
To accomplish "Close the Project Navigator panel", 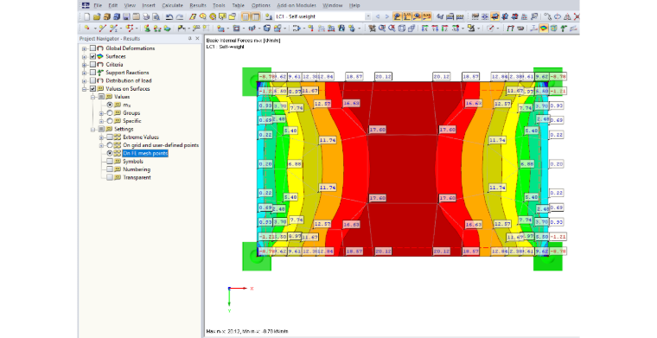I will [197, 39].
